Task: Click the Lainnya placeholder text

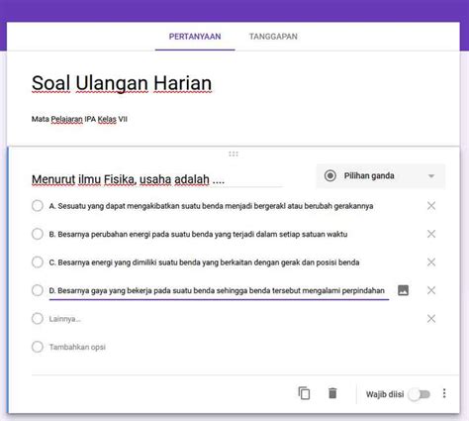Action: (65, 319)
